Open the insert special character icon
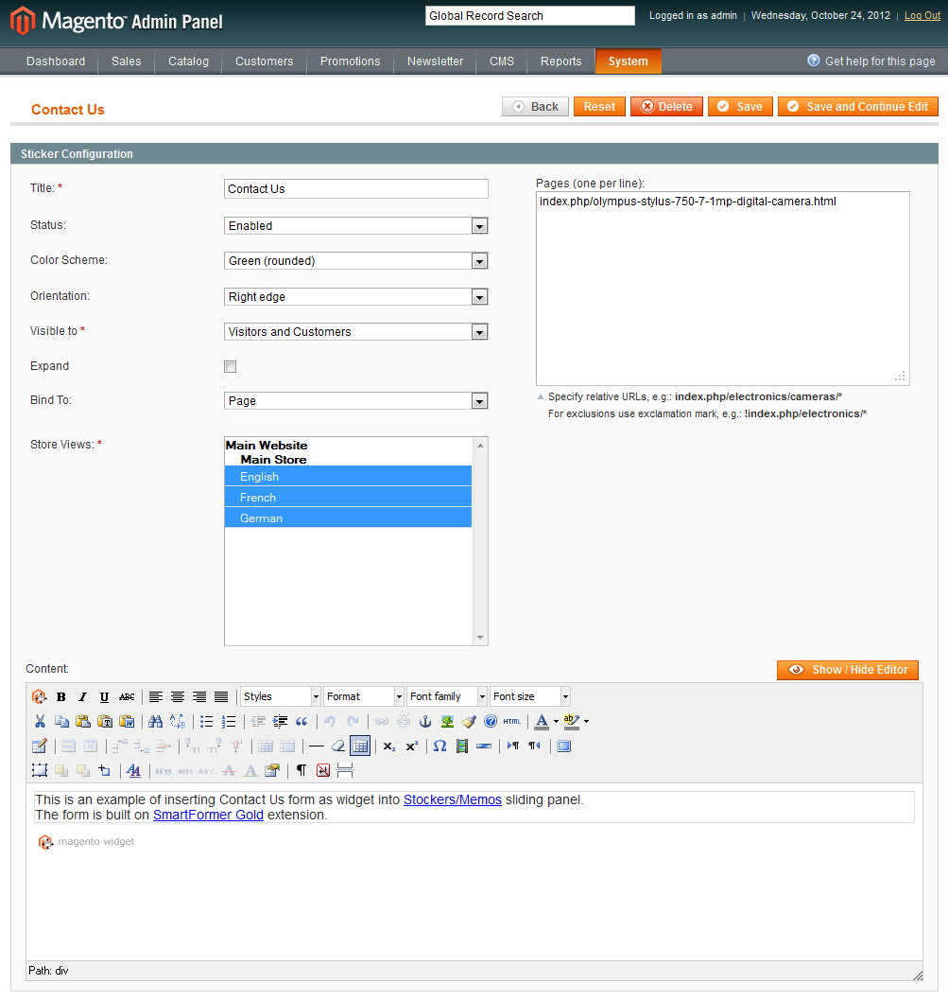948x1001 pixels. 440,746
